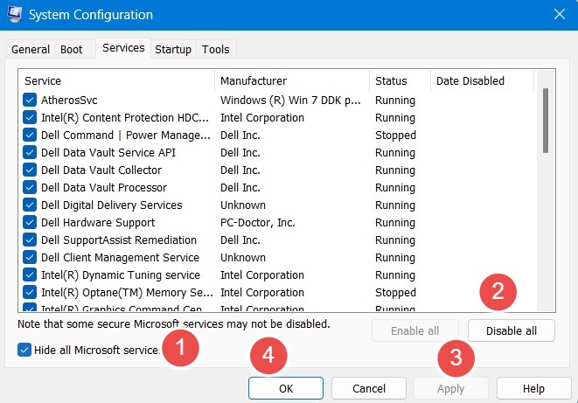Click Windows (R) Win 7 DDK manufacturer cell
The height and width of the screenshot is (403, 578).
click(x=290, y=101)
